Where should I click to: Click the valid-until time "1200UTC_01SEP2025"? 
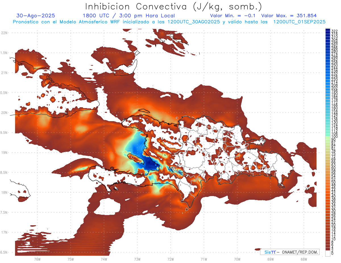tap(299, 22)
